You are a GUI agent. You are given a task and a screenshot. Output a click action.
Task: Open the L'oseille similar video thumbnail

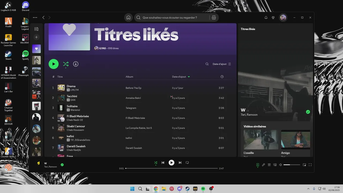point(261,140)
